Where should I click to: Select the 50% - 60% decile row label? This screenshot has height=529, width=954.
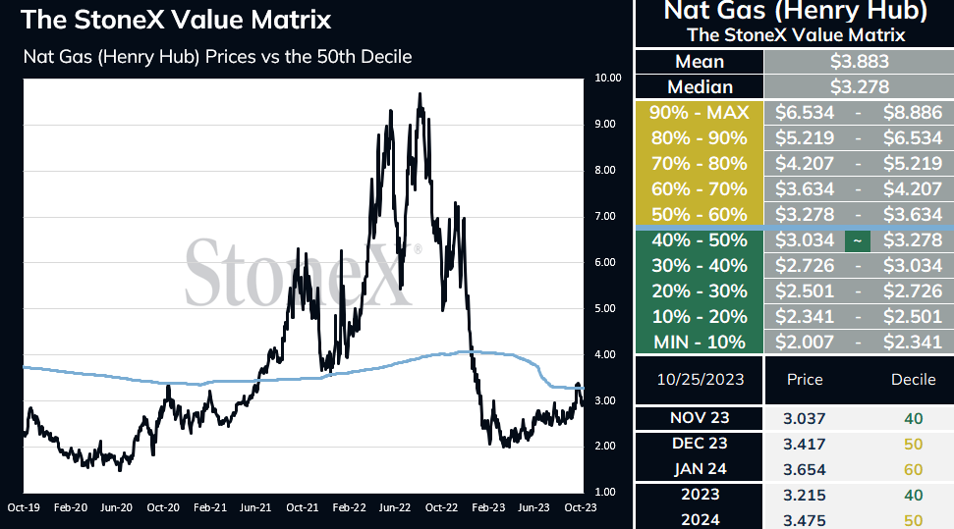pos(700,215)
